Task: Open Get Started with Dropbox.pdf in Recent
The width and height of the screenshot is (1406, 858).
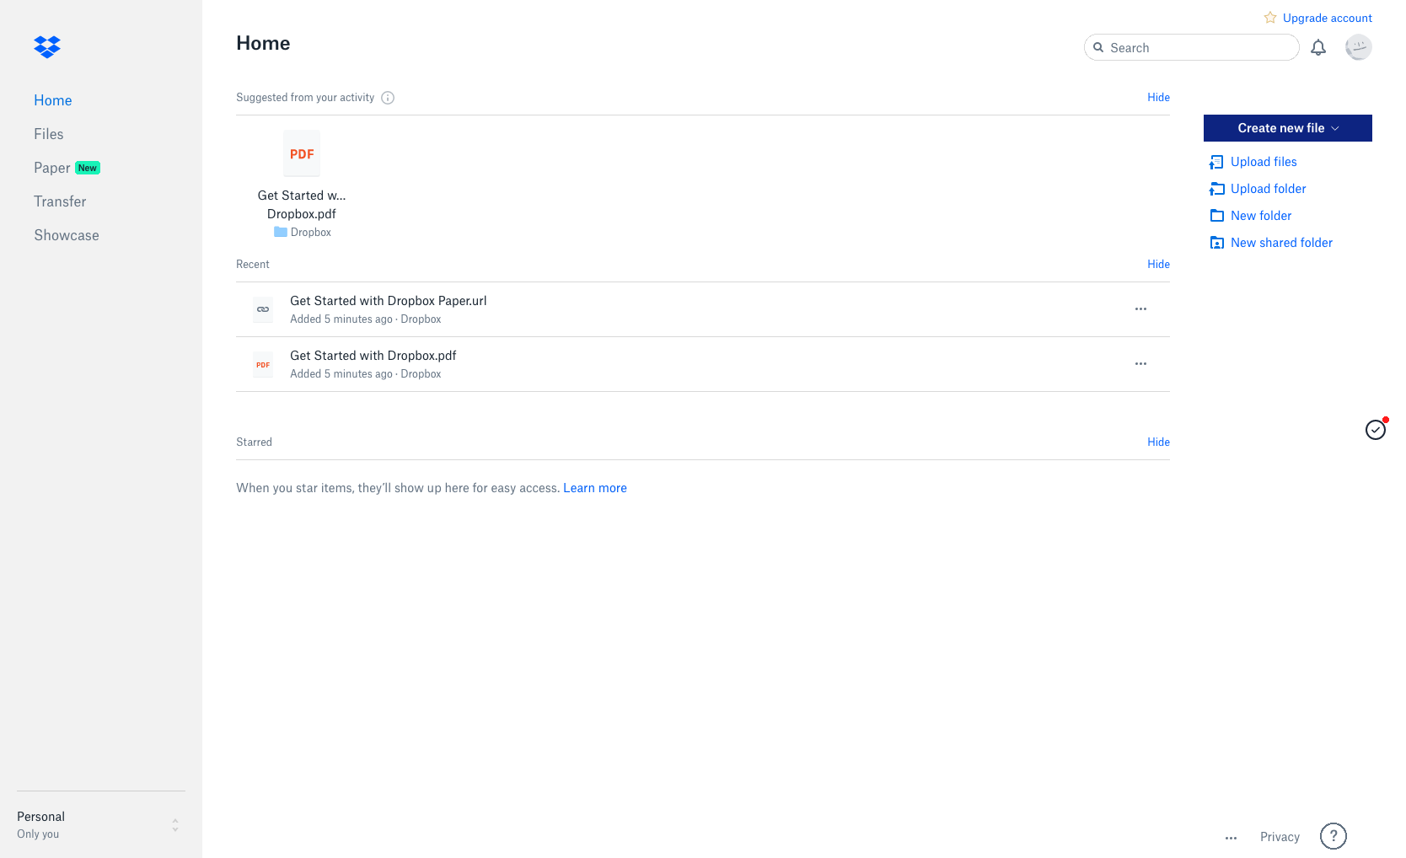Action: [373, 356]
